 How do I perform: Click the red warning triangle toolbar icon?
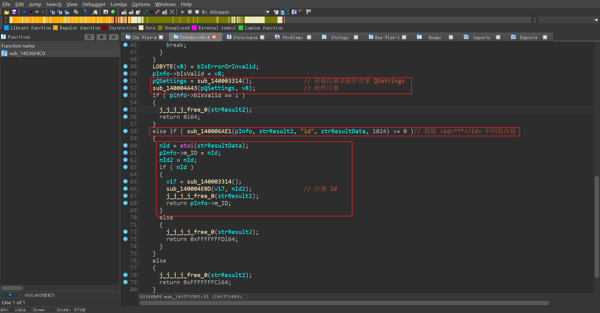coord(106,12)
